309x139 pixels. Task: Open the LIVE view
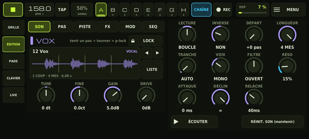tap(13, 95)
